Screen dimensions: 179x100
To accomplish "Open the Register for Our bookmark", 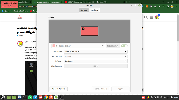I will point(19,11).
